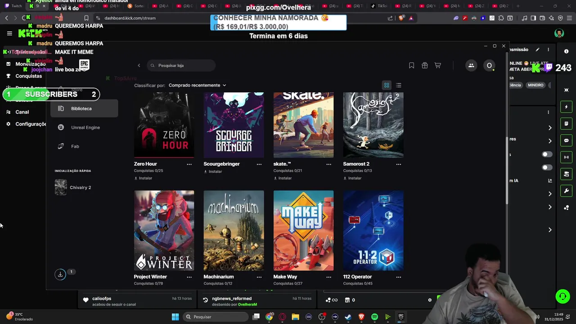The height and width of the screenshot is (324, 576).
Task: Click the MINEIRO stream tag
Action: 535,85
